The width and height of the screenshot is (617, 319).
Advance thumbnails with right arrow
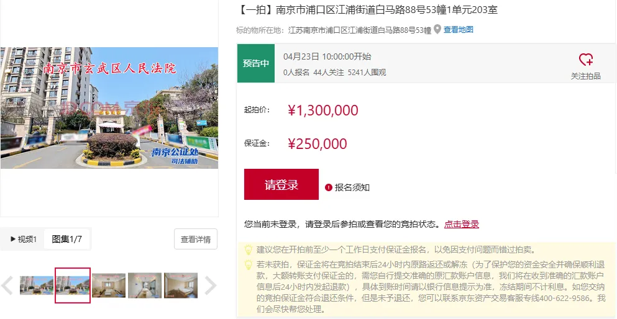pos(211,285)
